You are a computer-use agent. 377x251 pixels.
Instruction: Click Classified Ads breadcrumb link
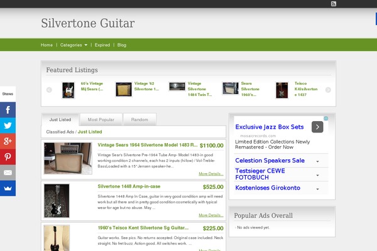pyautogui.click(x=60, y=132)
